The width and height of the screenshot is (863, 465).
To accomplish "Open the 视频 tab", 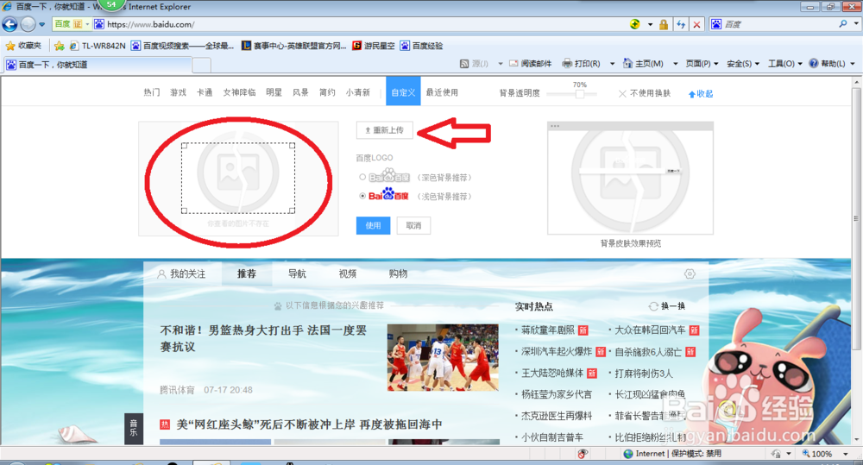I will [x=347, y=273].
